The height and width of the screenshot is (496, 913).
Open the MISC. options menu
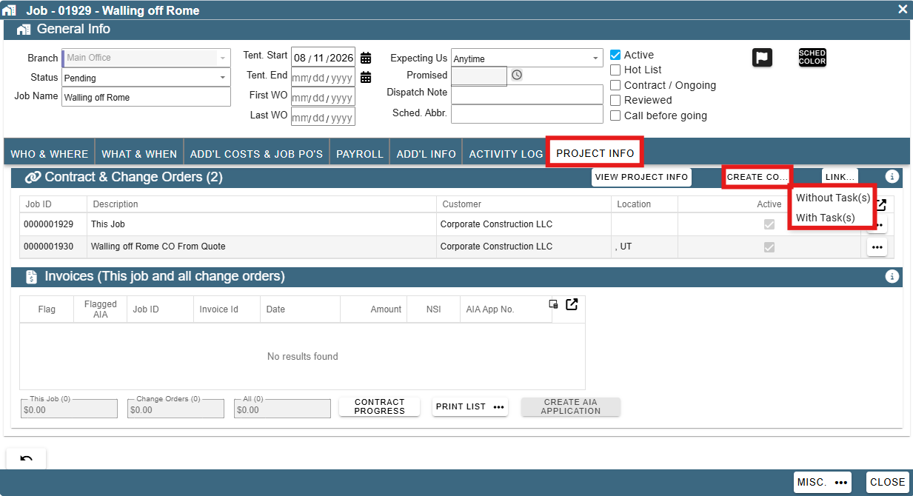click(823, 482)
